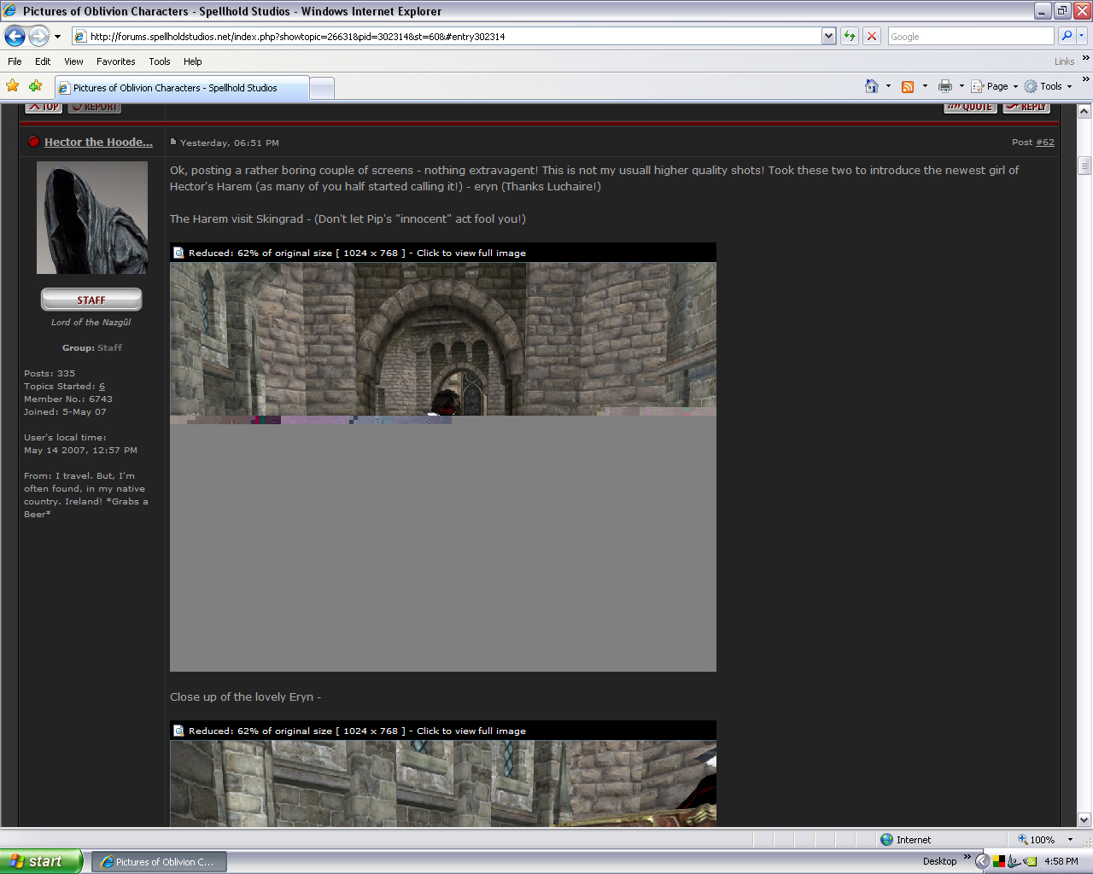The height and width of the screenshot is (874, 1093).
Task: Select the Pictures of Oblivion Characters tab
Action: point(181,88)
